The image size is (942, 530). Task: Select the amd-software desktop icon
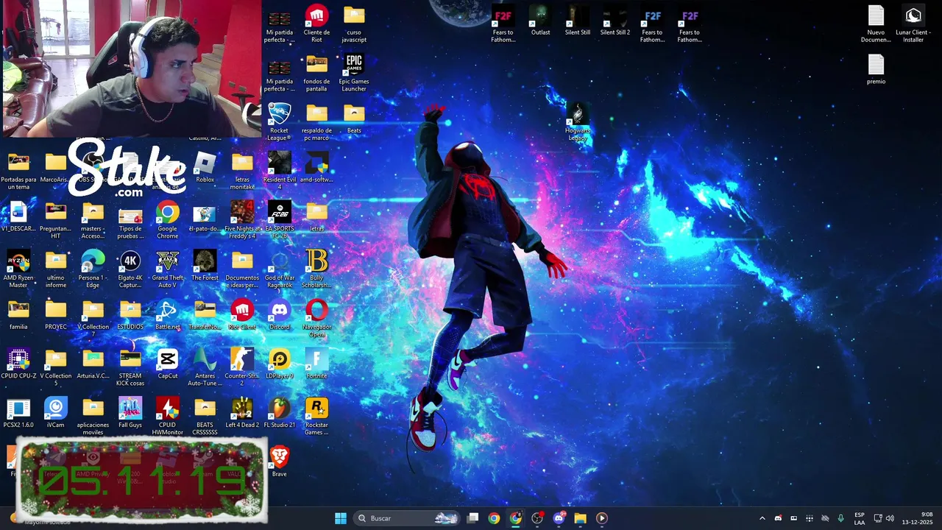click(x=316, y=168)
